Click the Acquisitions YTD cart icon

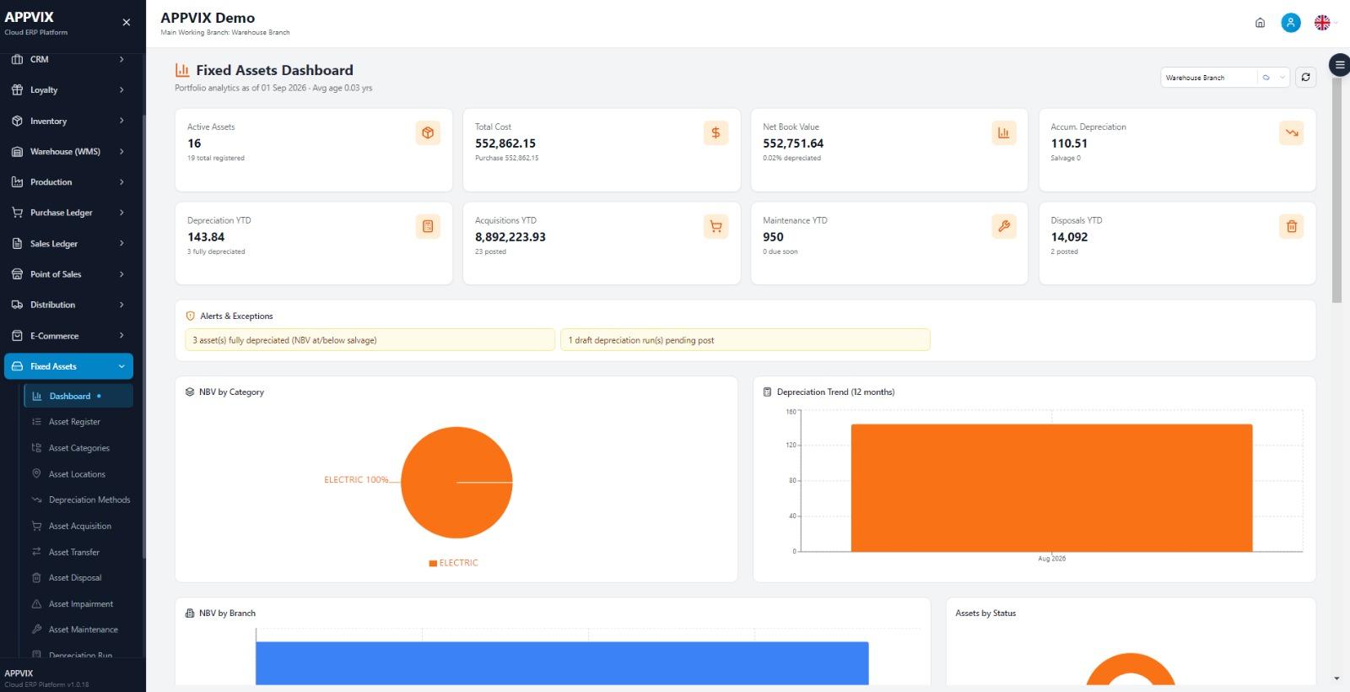click(715, 226)
